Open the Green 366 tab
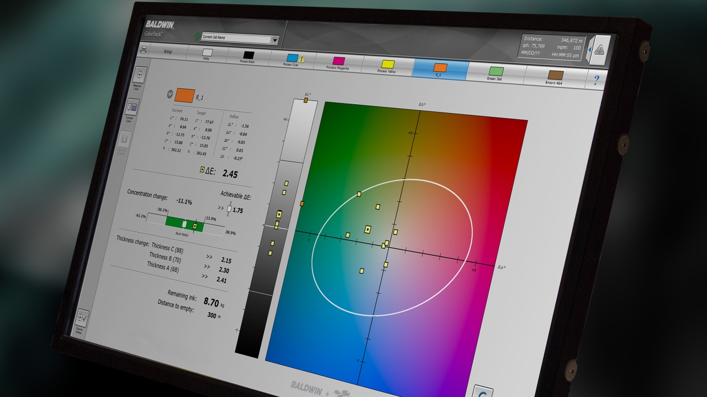This screenshot has width=707, height=397. [495, 73]
